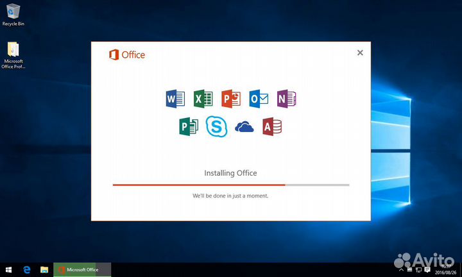This screenshot has height=277, width=462.
Task: Launch Microsoft Edge from the taskbar
Action: pyautogui.click(x=27, y=270)
